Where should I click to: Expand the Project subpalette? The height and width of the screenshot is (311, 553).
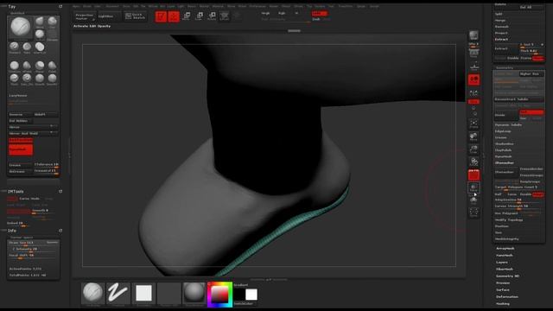coord(501,33)
